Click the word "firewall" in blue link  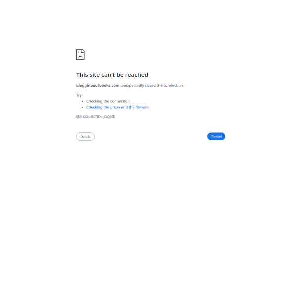(142, 107)
